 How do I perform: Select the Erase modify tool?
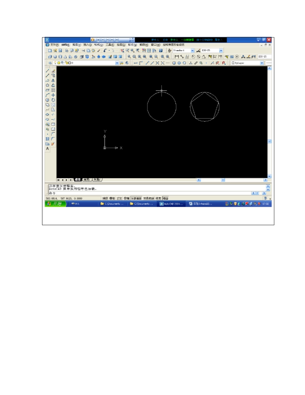coord(53,71)
